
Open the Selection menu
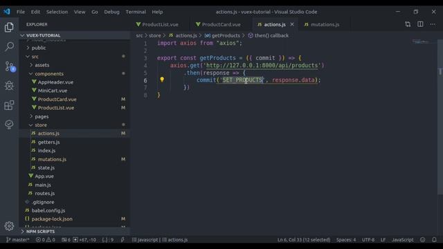[57, 12]
